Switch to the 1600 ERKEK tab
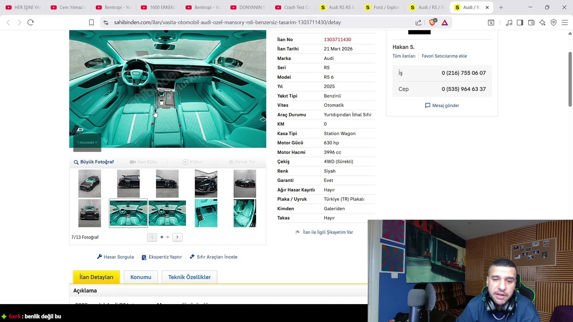 click(x=157, y=8)
